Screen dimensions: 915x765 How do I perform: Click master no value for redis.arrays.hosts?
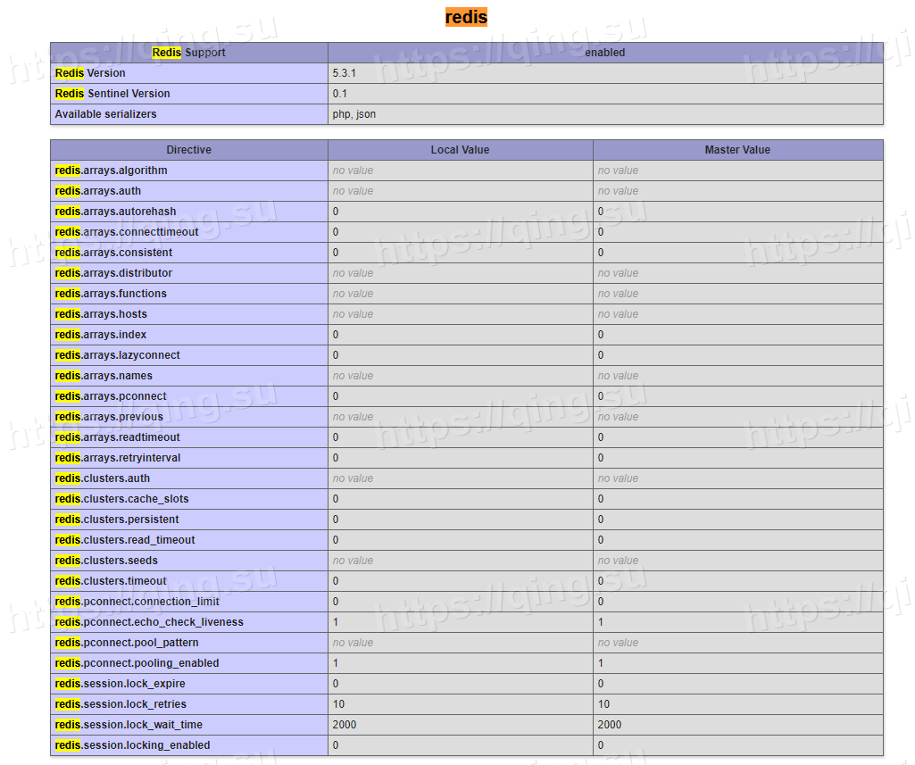[x=618, y=314]
